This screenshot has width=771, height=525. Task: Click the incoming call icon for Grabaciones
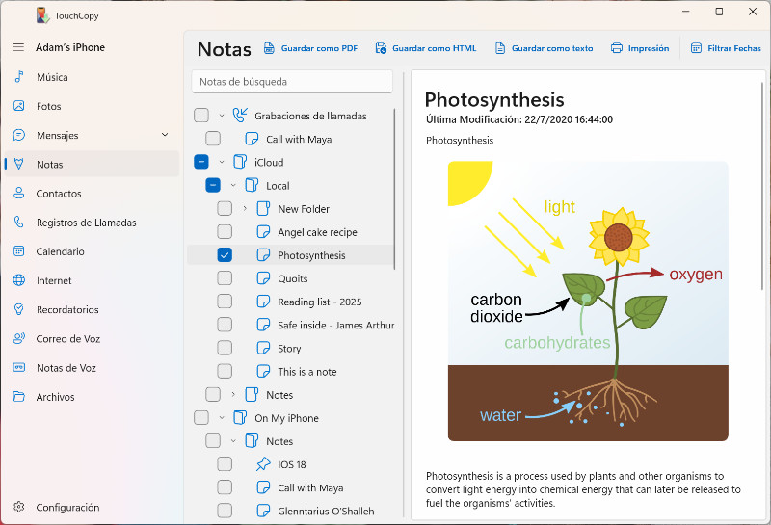coord(240,115)
